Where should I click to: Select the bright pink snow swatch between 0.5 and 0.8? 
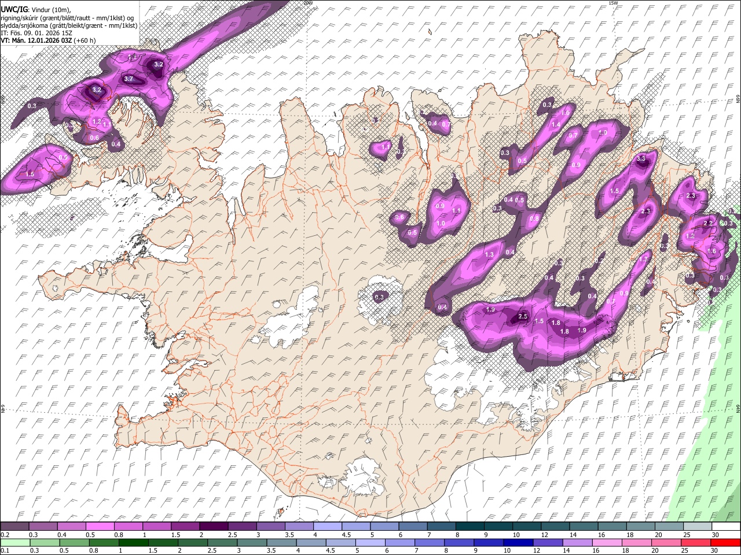pos(100,527)
